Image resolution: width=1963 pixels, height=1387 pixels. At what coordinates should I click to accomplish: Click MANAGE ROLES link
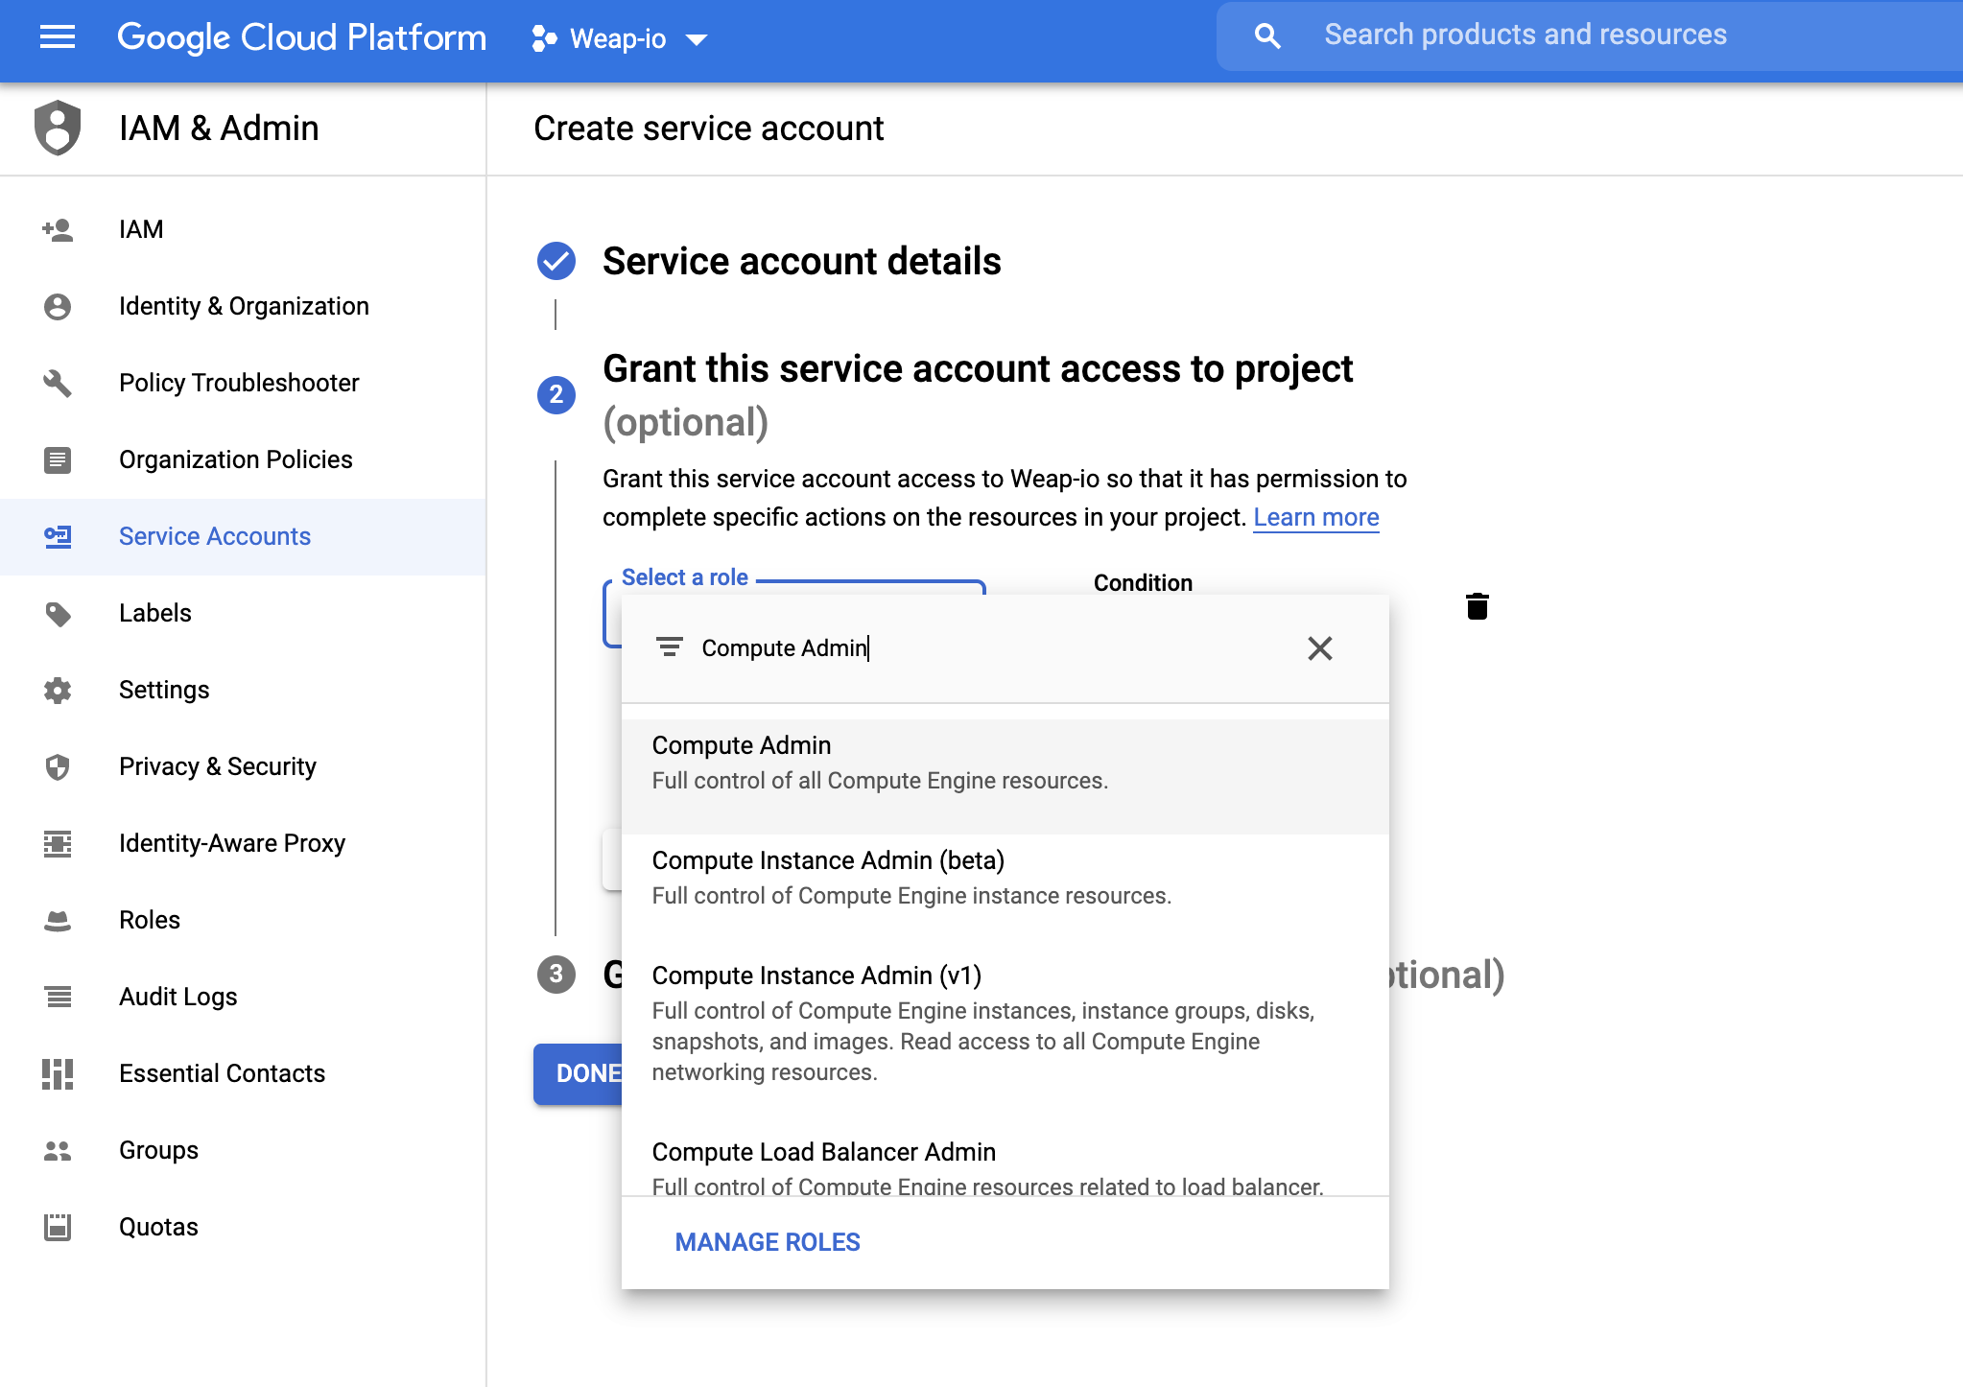coord(768,1242)
